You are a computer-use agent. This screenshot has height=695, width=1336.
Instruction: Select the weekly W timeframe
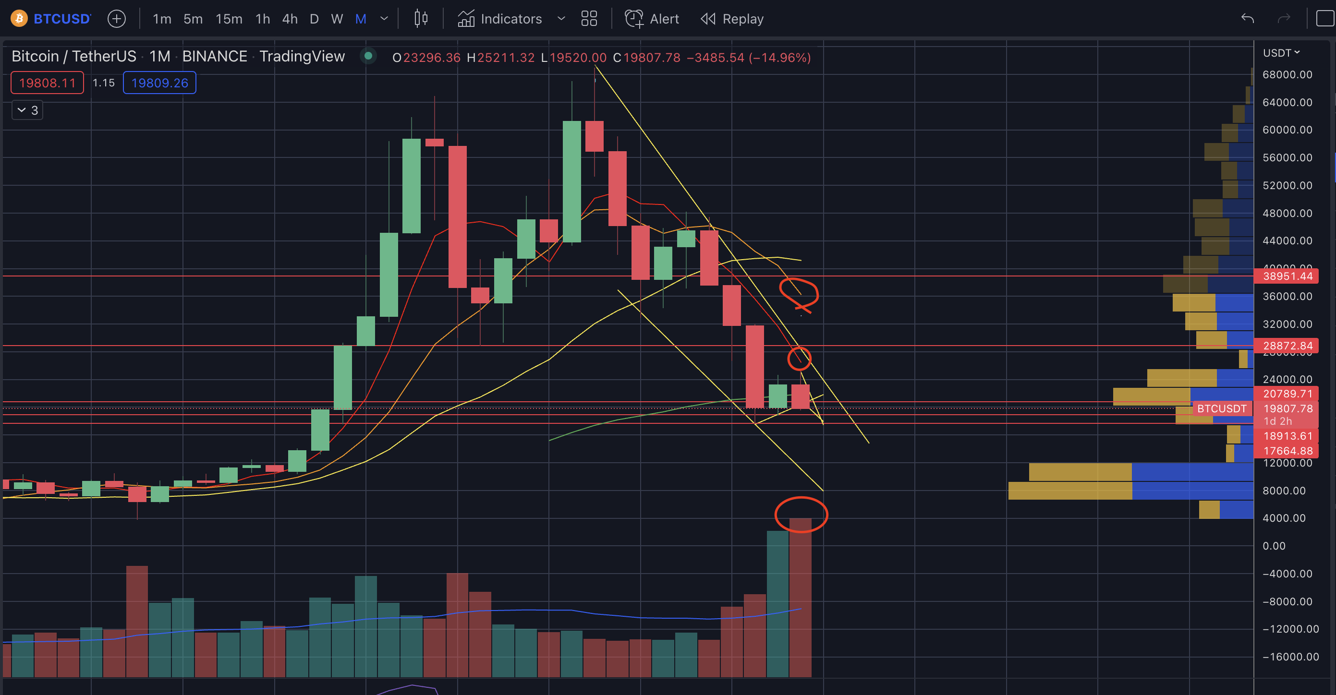[x=337, y=19]
